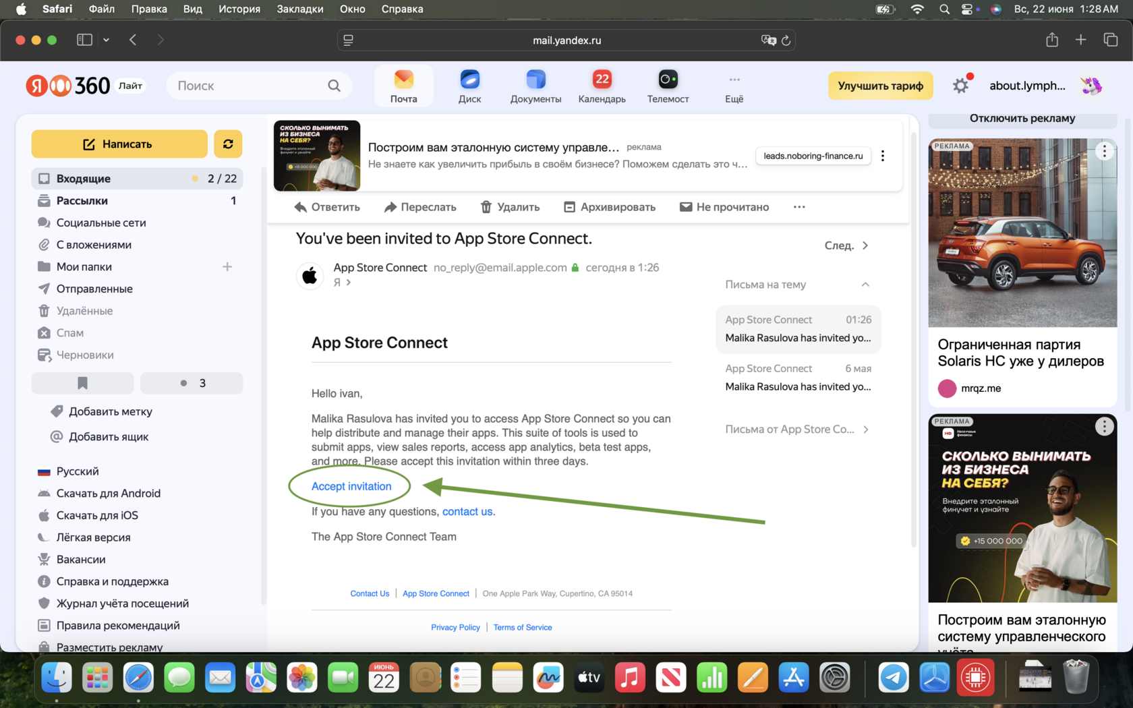The height and width of the screenshot is (708, 1133).
Task: Open options on the Solaris ad card
Action: pos(1104,151)
